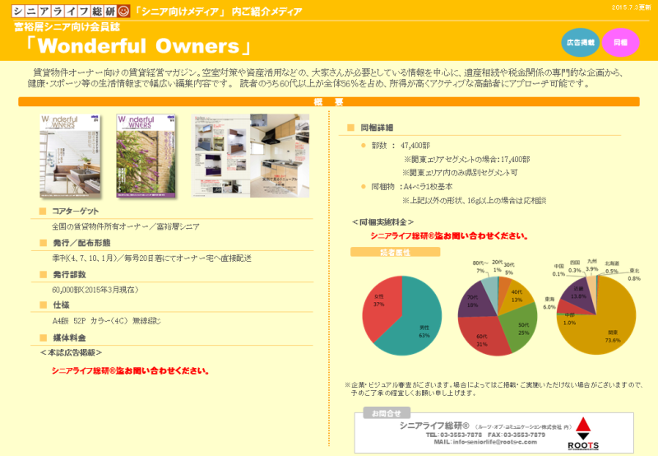Open the second cover with purple flowers

click(146, 156)
